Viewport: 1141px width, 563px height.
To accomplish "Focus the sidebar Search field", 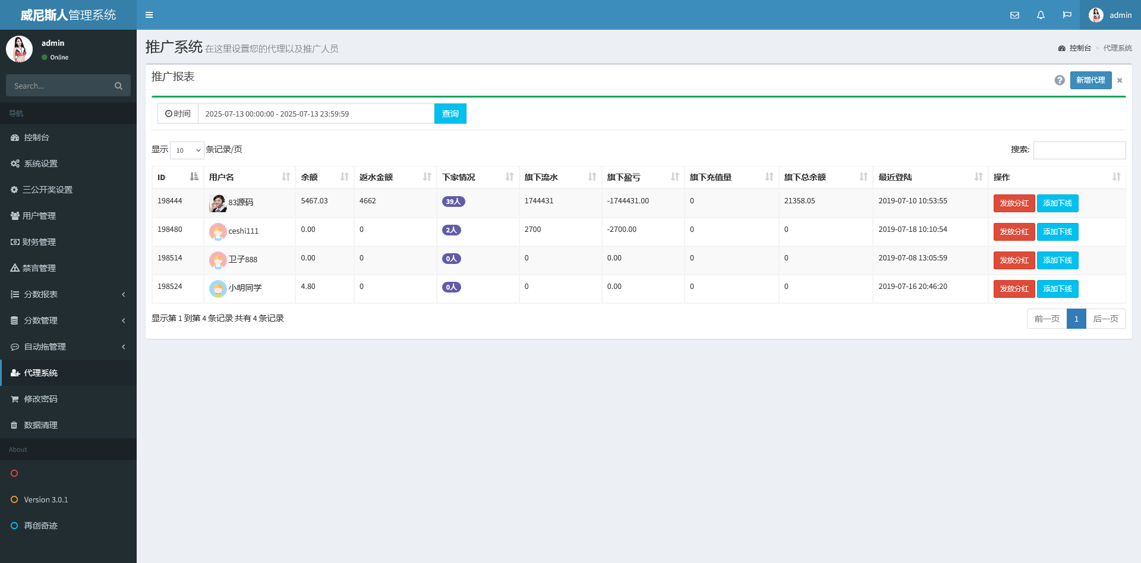I will click(x=58, y=86).
